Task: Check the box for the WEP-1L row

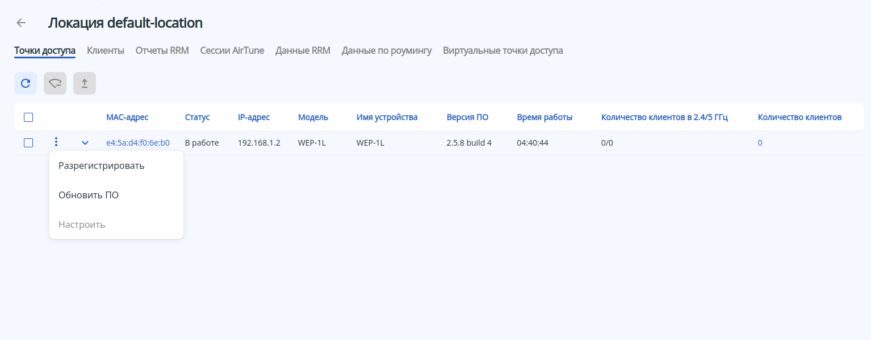Action: (28, 143)
